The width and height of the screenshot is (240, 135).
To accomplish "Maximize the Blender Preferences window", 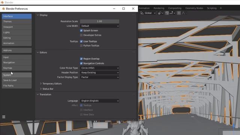I will [x=123, y=9].
